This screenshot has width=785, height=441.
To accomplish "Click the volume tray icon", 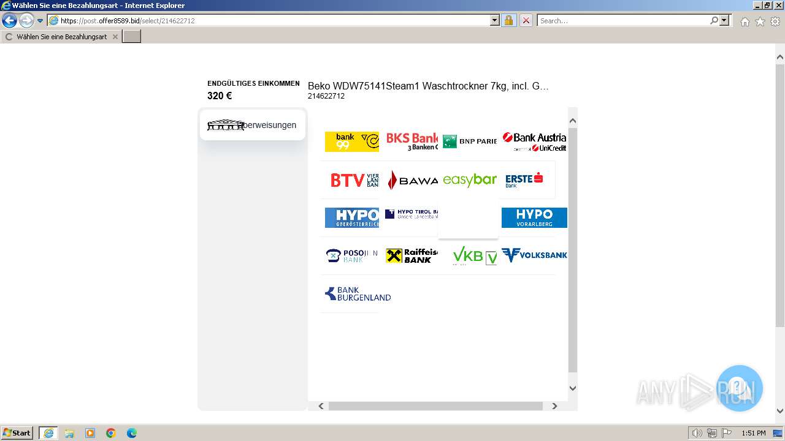I will [697, 433].
